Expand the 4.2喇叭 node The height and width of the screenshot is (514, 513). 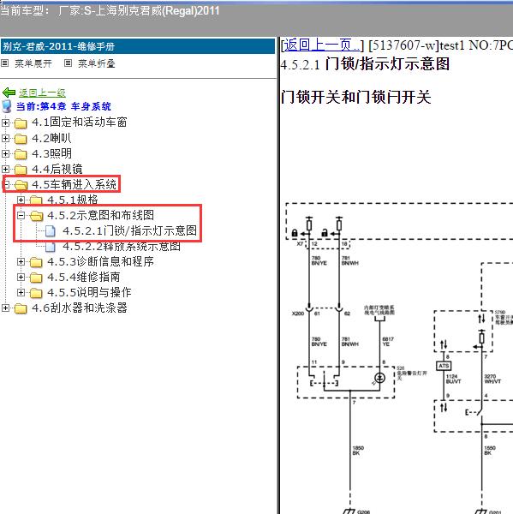5,138
